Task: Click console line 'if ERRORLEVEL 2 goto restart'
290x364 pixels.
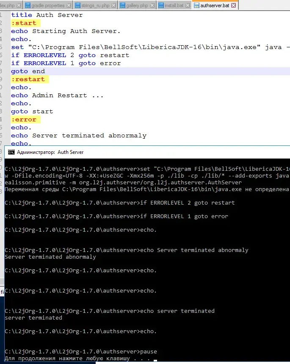Action: (119, 203)
